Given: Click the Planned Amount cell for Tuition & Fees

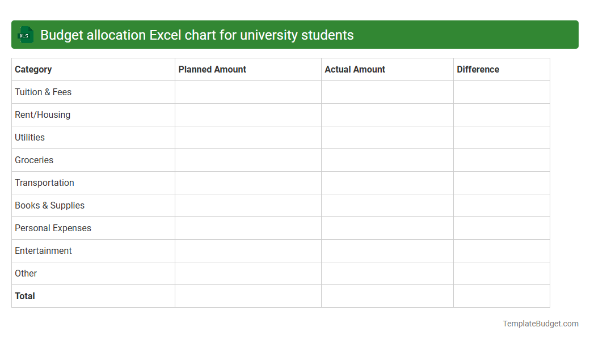Looking at the screenshot, I should click(248, 92).
